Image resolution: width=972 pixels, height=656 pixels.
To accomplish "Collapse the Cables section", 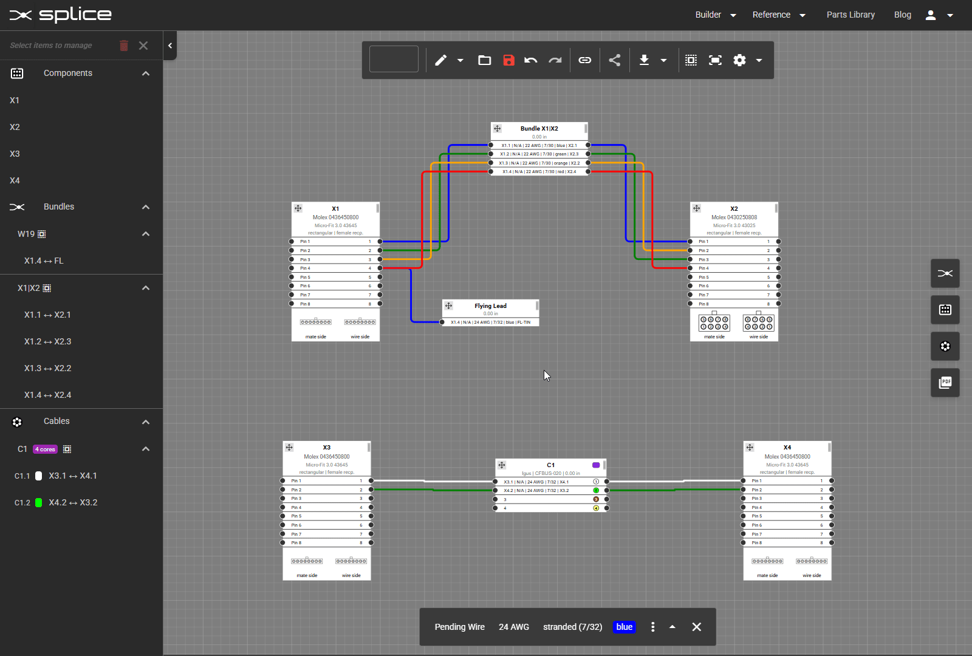I will [146, 422].
